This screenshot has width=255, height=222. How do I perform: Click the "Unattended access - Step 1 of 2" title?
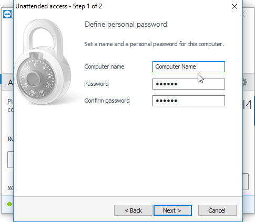click(x=59, y=6)
